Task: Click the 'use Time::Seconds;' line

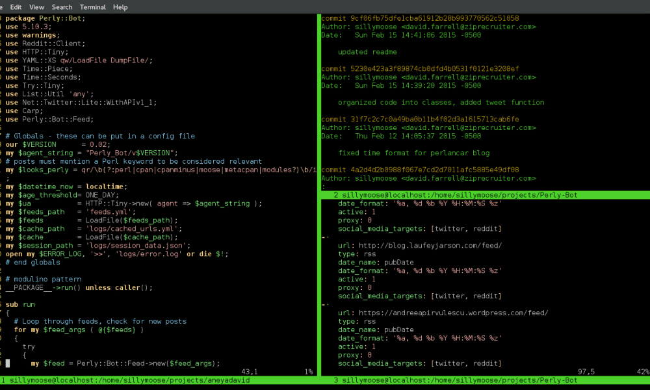Action: (43, 77)
